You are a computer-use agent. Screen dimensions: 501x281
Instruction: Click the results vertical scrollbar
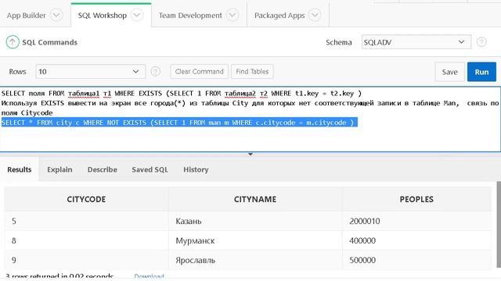click(x=499, y=224)
